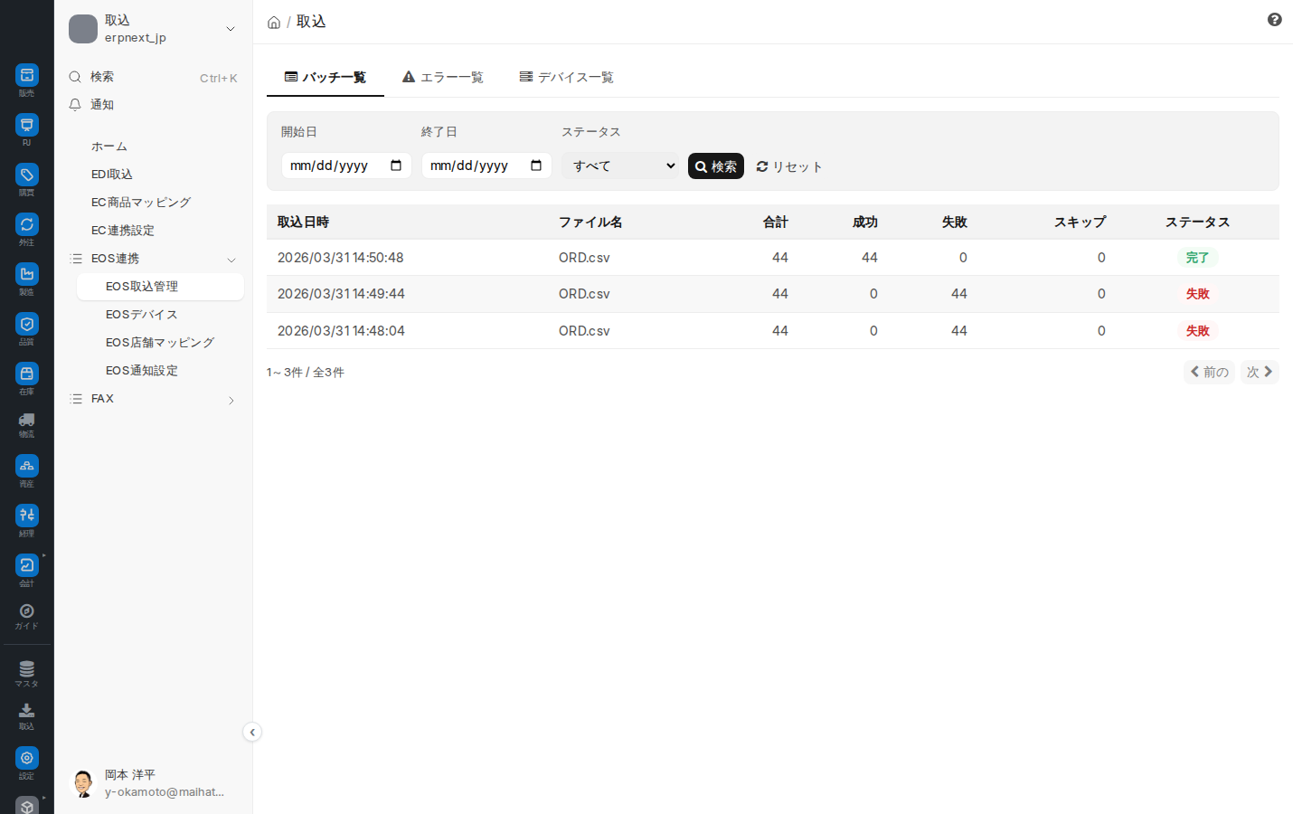Open the マスタ database icon
The image size is (1302, 814).
point(27,669)
